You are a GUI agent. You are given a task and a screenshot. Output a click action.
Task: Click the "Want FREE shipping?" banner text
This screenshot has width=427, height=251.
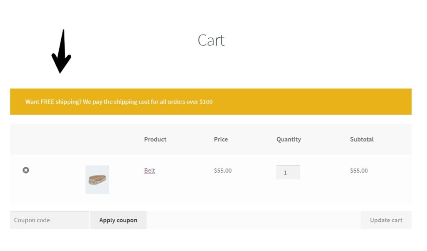[53, 102]
